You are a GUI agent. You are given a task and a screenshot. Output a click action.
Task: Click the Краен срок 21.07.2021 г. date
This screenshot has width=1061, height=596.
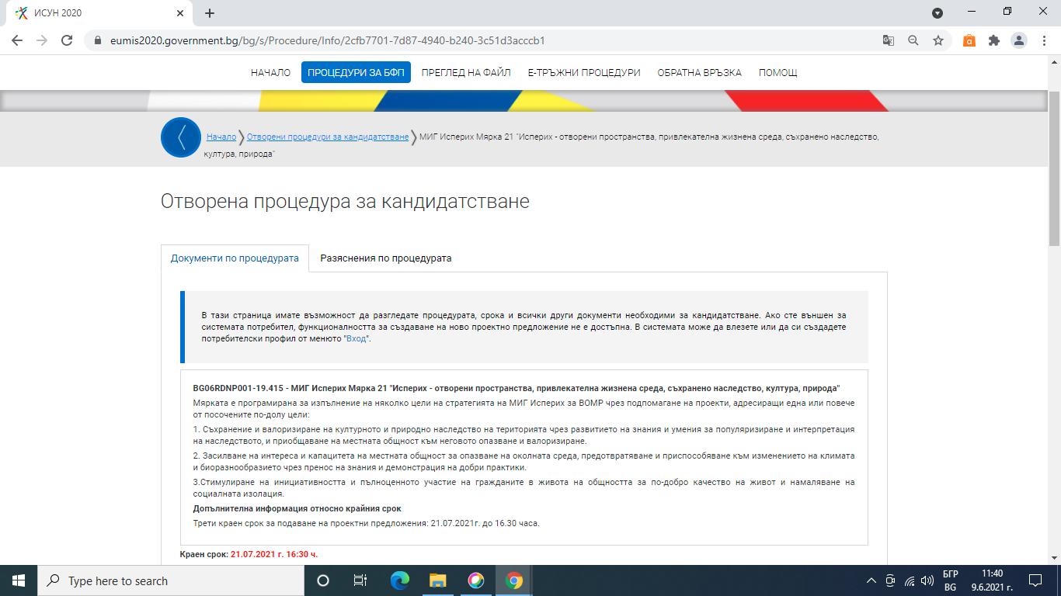(x=274, y=554)
